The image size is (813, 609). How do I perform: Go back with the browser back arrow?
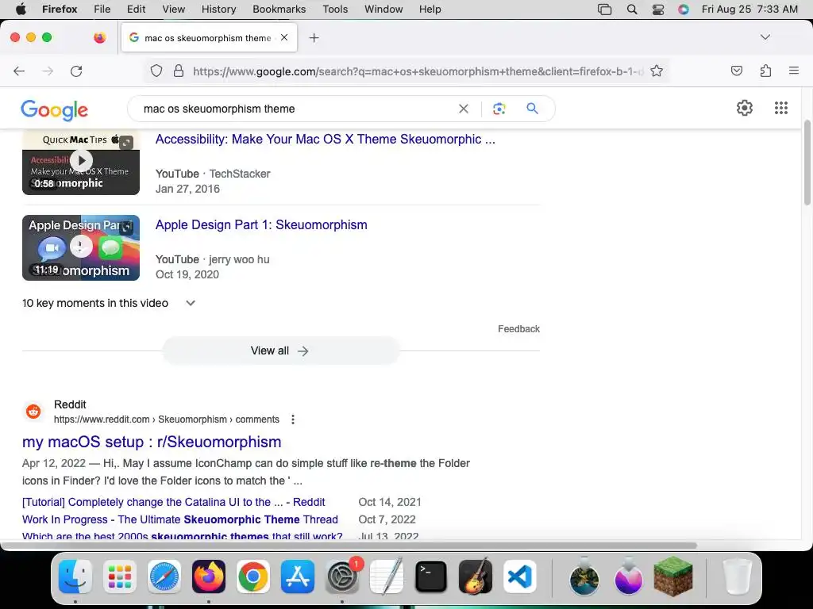click(19, 71)
